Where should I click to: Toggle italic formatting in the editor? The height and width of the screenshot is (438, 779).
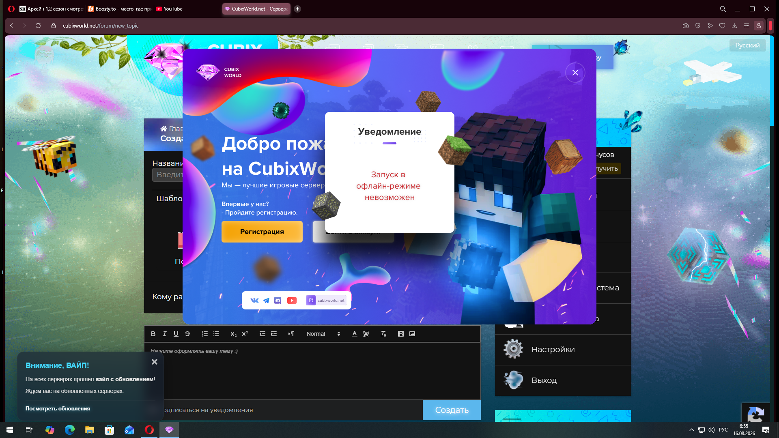[x=164, y=334]
